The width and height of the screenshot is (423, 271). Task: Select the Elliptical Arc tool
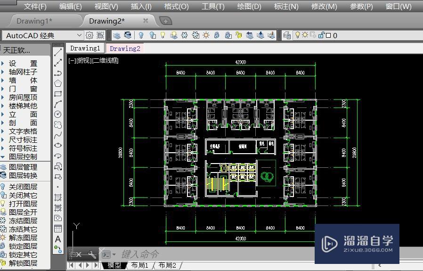pyautogui.click(x=58, y=156)
